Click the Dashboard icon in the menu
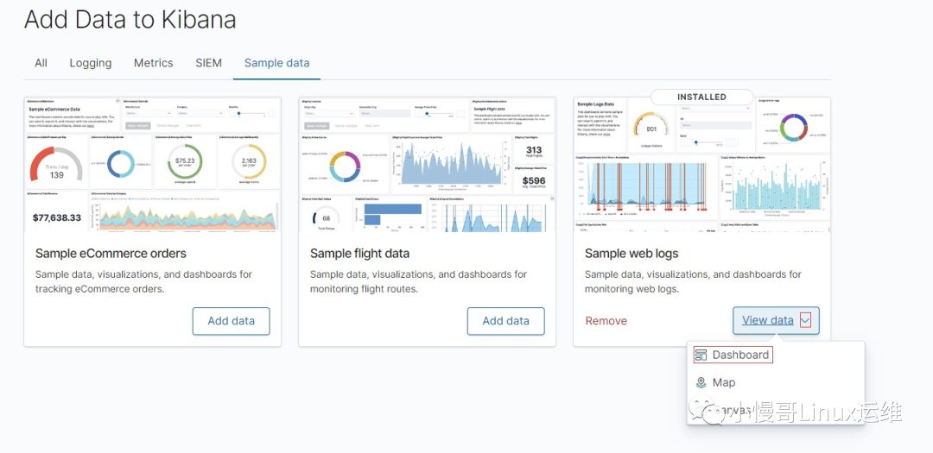The image size is (933, 453). (x=701, y=355)
